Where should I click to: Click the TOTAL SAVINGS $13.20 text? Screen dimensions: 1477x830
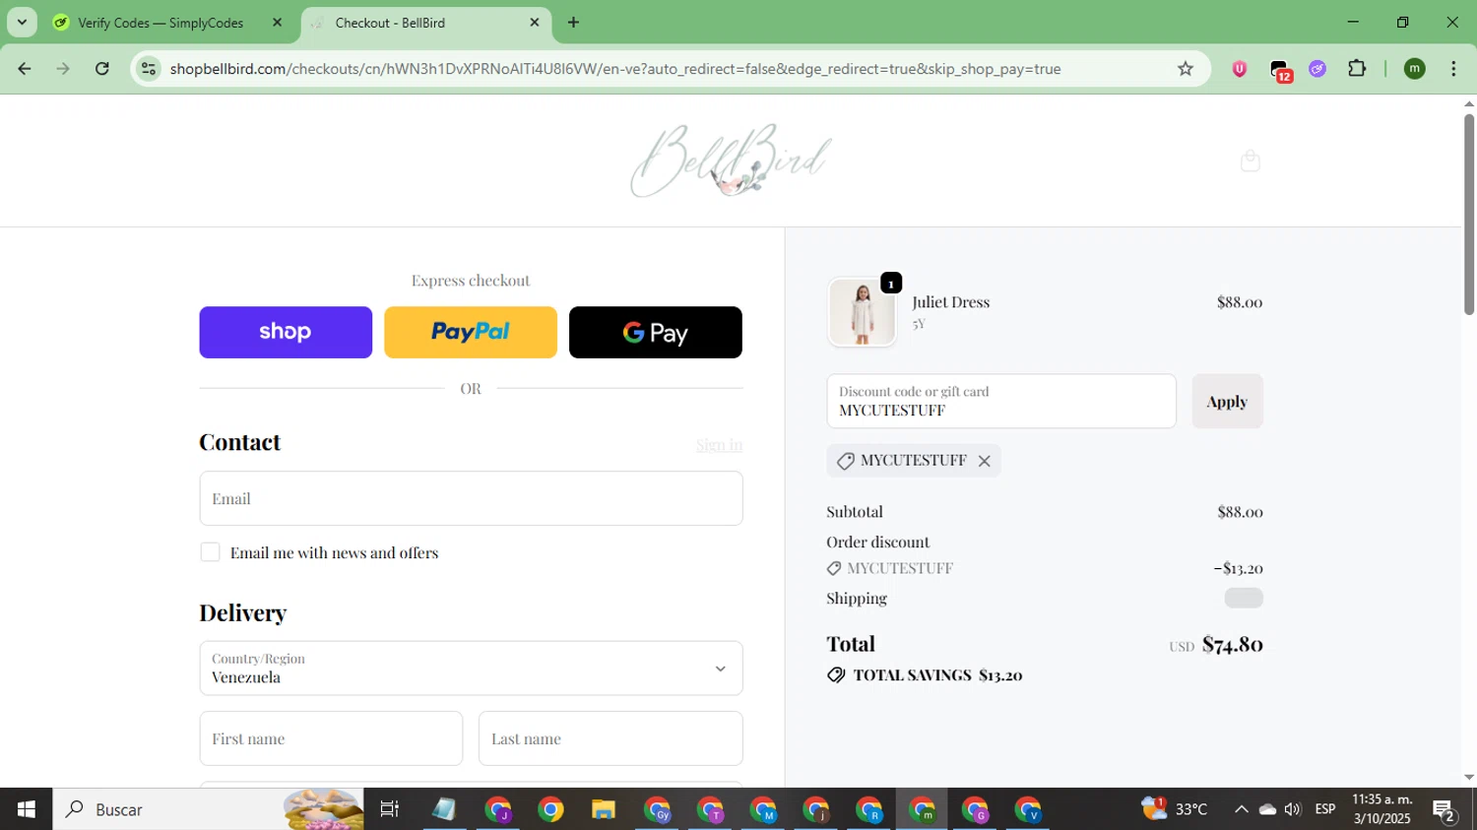pos(937,675)
